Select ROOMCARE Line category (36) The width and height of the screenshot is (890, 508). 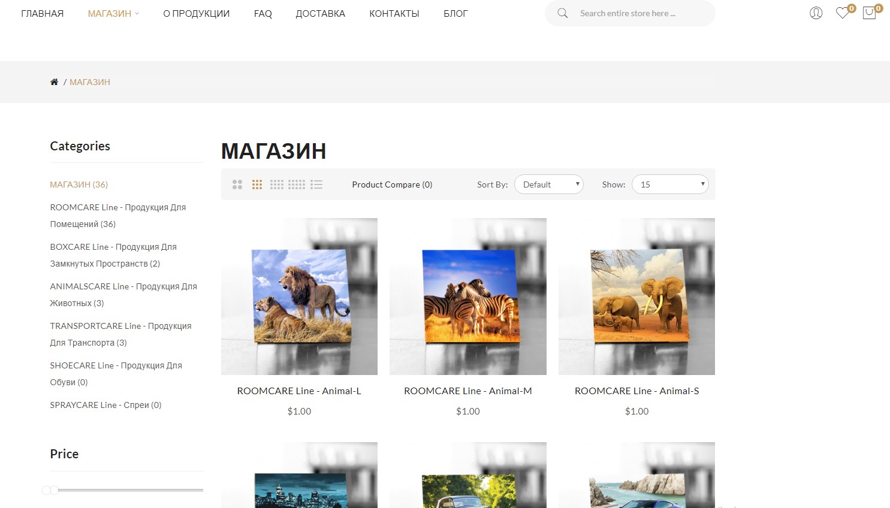coord(118,216)
